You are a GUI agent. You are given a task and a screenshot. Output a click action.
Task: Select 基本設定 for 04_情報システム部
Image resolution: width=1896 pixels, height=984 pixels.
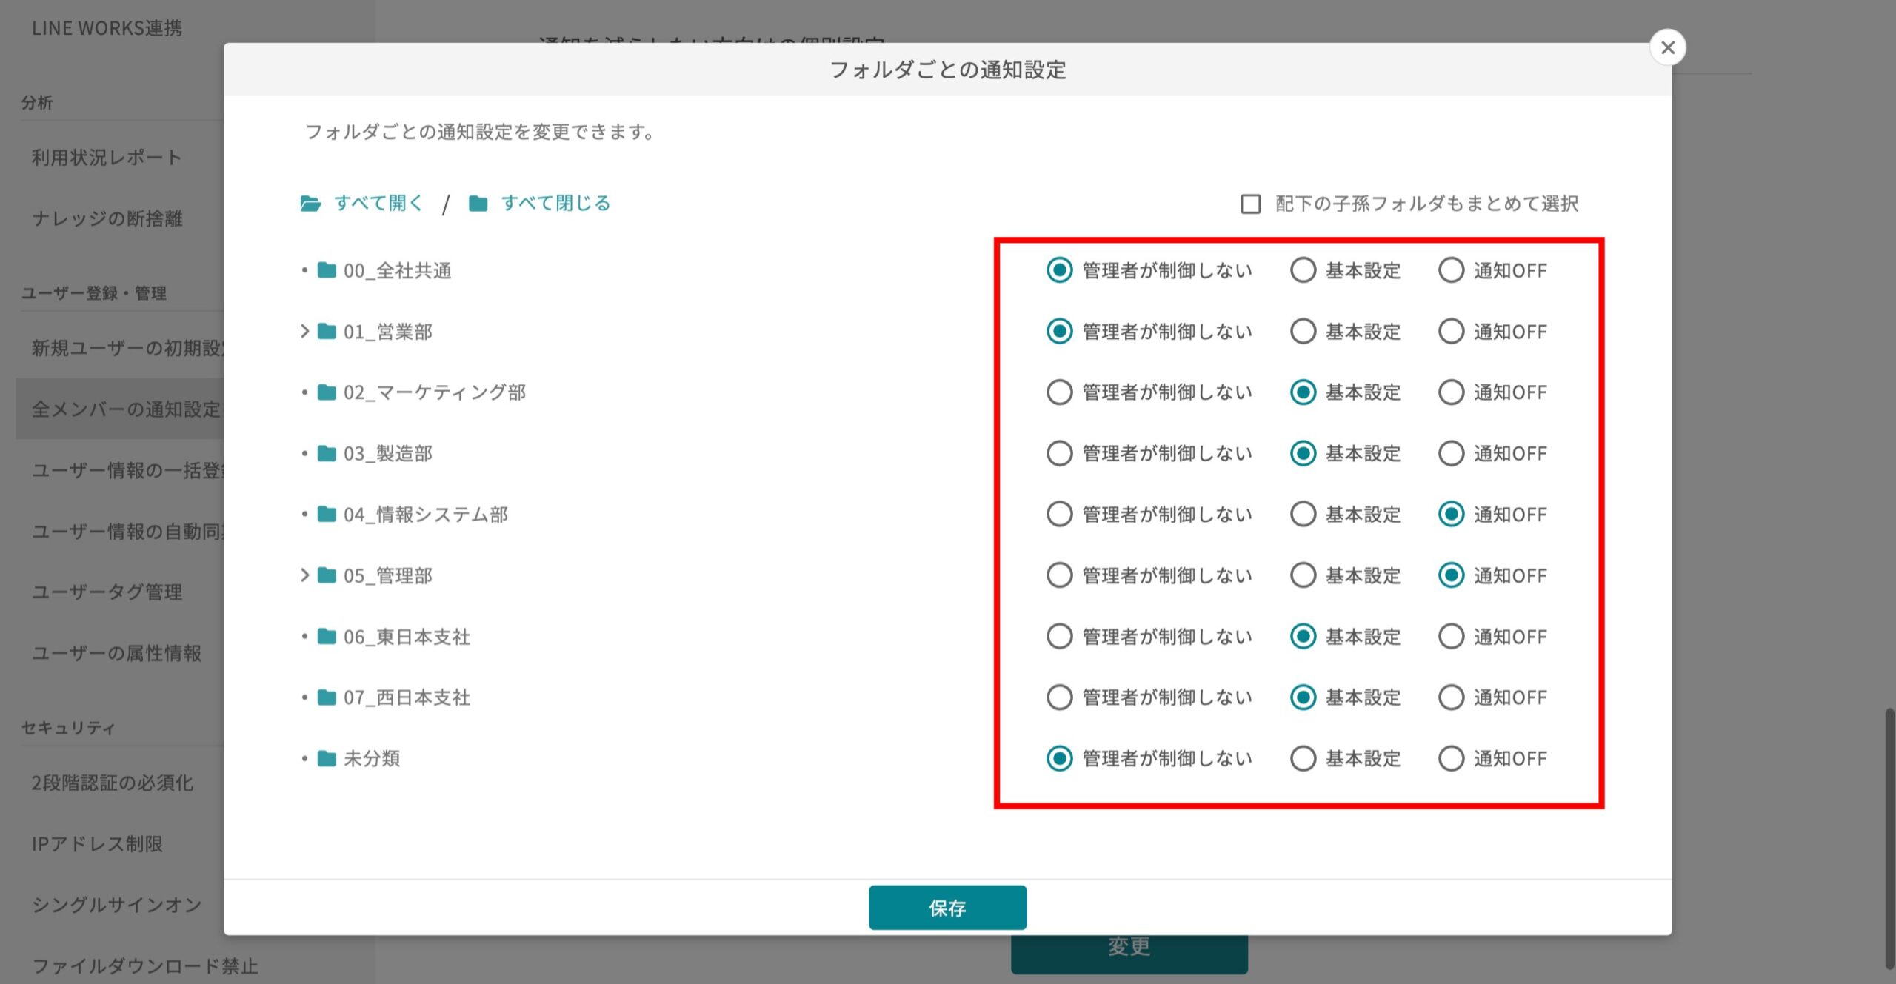[1303, 514]
